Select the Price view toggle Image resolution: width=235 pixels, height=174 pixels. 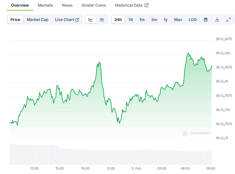pyautogui.click(x=15, y=20)
